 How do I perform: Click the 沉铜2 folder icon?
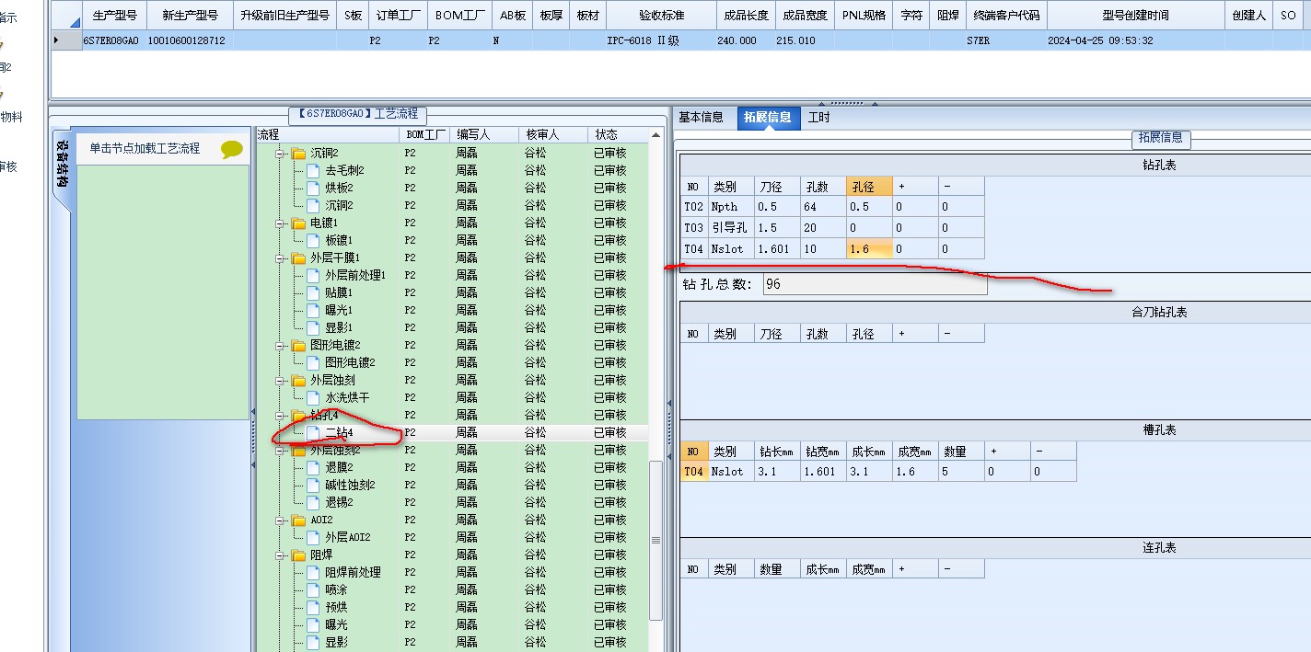tap(298, 154)
